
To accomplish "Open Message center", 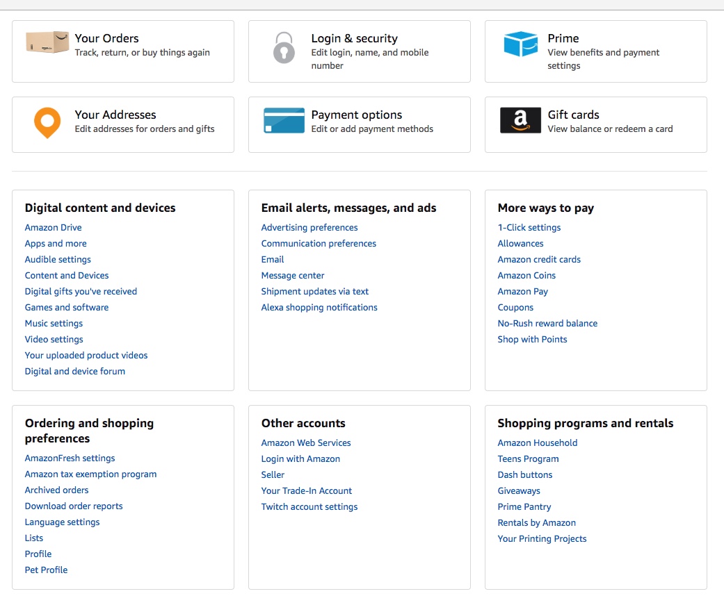I will pyautogui.click(x=293, y=275).
